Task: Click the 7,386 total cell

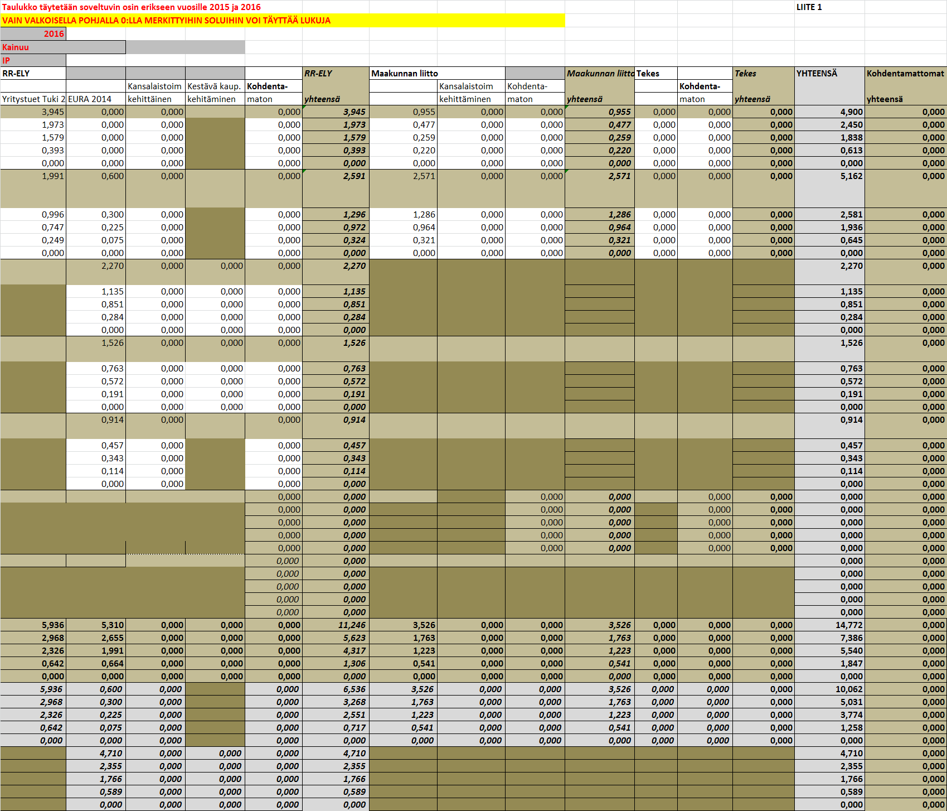Action: pos(829,638)
